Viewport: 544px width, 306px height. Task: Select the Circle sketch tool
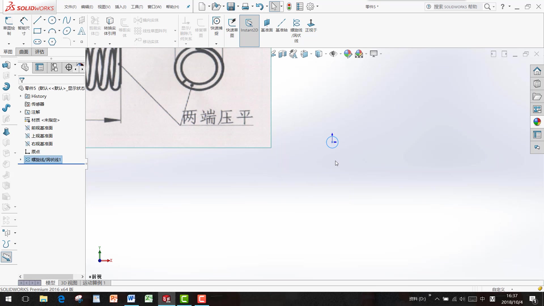pos(52,20)
